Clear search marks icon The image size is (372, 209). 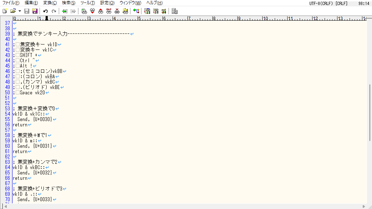coord(117,11)
